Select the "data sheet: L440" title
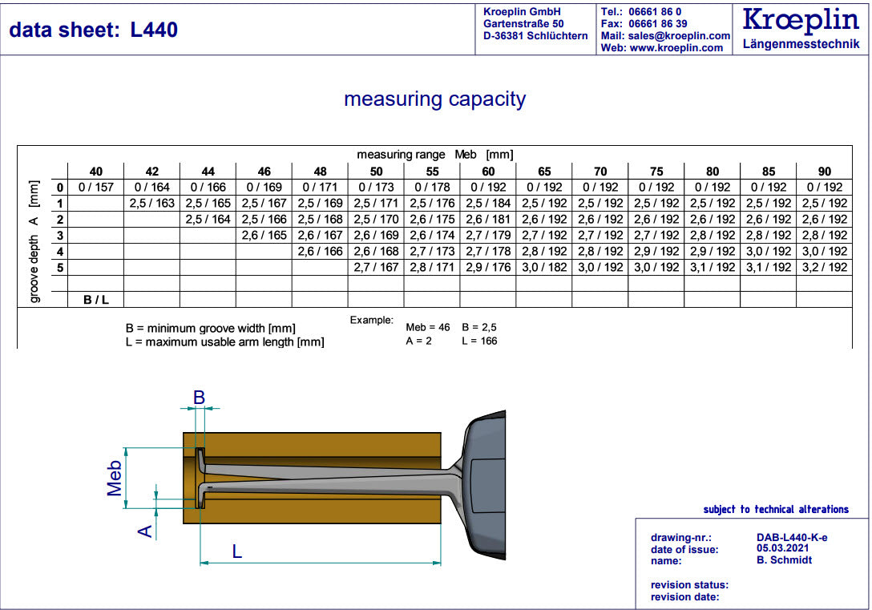The image size is (872, 610). tap(94, 30)
